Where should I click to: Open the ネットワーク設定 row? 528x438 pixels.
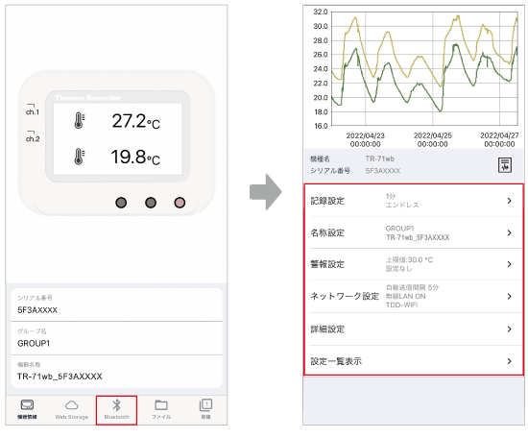pyautogui.click(x=414, y=296)
